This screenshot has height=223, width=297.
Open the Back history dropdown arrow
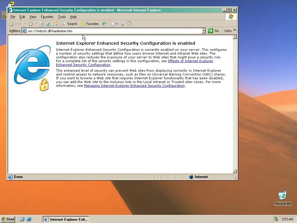coord(25,24)
